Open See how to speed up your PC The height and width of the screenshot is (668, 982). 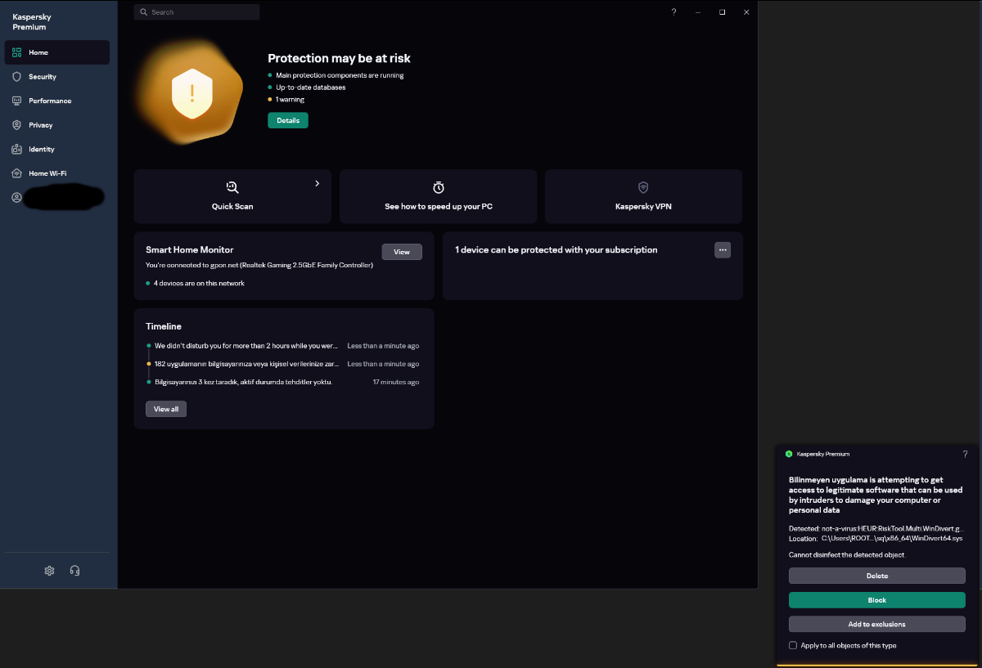pos(438,196)
